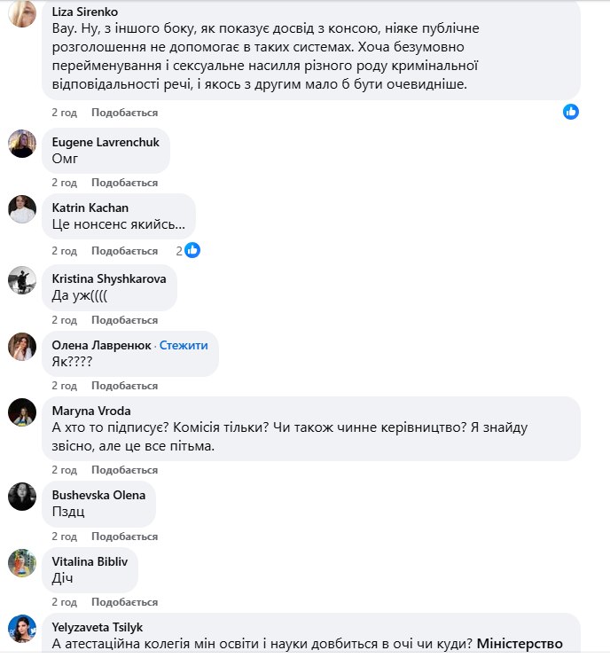The width and height of the screenshot is (610, 666).
Task: Like Eugene Lavrenchuk's comment with Подобається
Action: click(x=124, y=183)
